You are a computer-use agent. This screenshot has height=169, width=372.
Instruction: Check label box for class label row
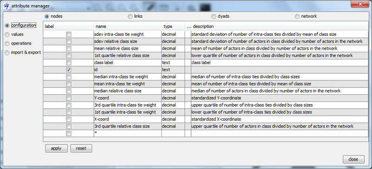tap(68, 63)
